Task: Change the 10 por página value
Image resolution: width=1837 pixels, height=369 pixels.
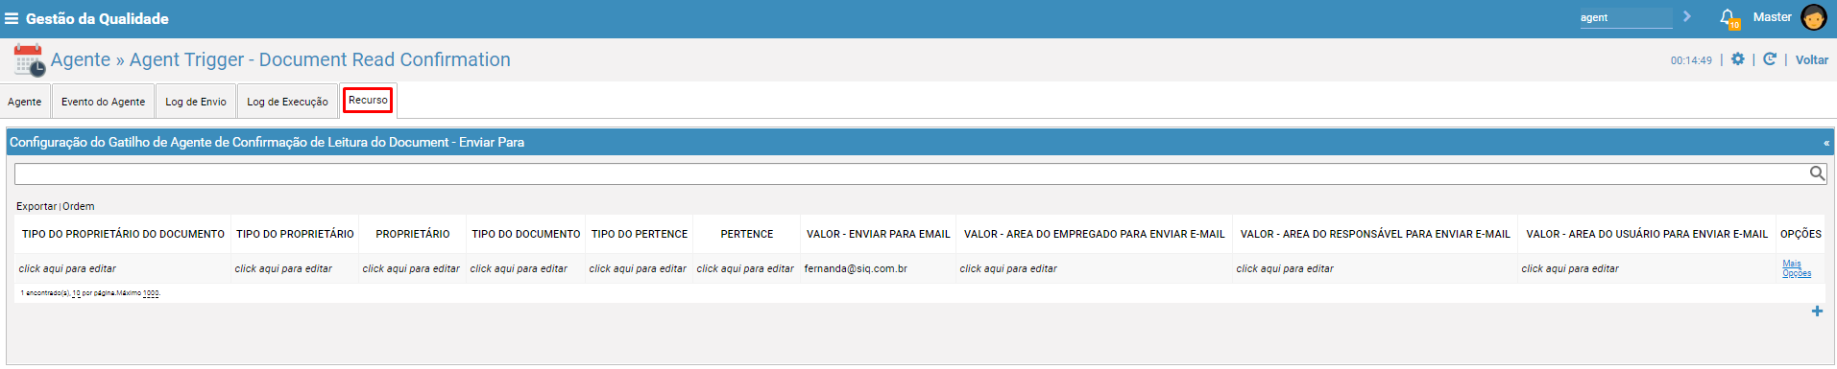Action: click(x=77, y=293)
